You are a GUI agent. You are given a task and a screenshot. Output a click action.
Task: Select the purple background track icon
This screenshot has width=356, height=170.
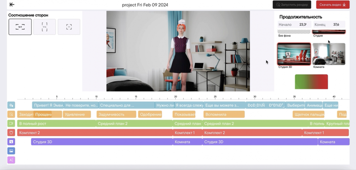[x=11, y=142]
